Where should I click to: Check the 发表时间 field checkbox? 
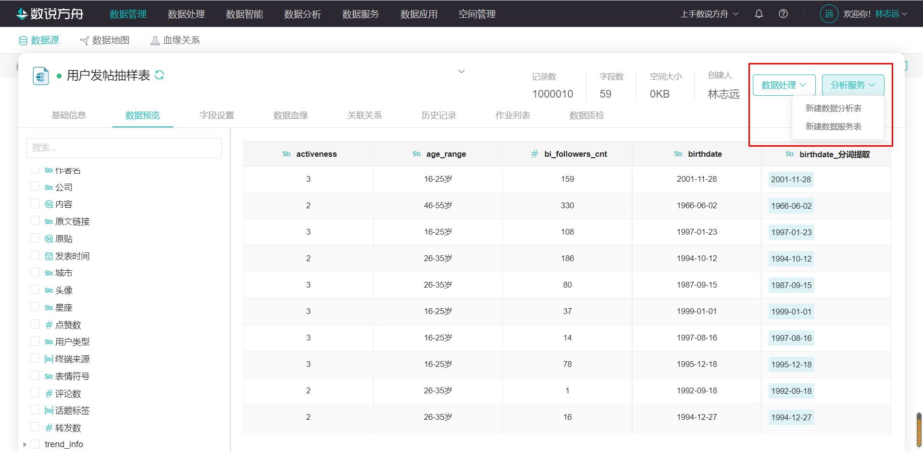(x=35, y=255)
